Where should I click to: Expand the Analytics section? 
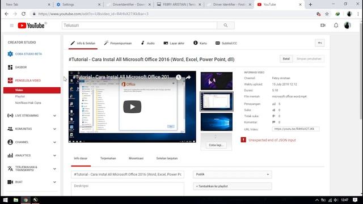click(54, 155)
